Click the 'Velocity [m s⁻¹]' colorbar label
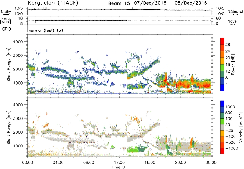 [x=241, y=128]
